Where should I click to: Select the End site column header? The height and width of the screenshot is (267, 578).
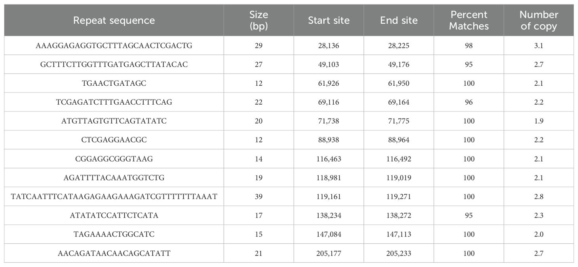(399, 21)
